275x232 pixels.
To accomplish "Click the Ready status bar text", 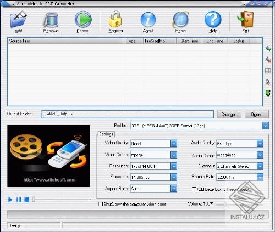I will pos(15,225).
